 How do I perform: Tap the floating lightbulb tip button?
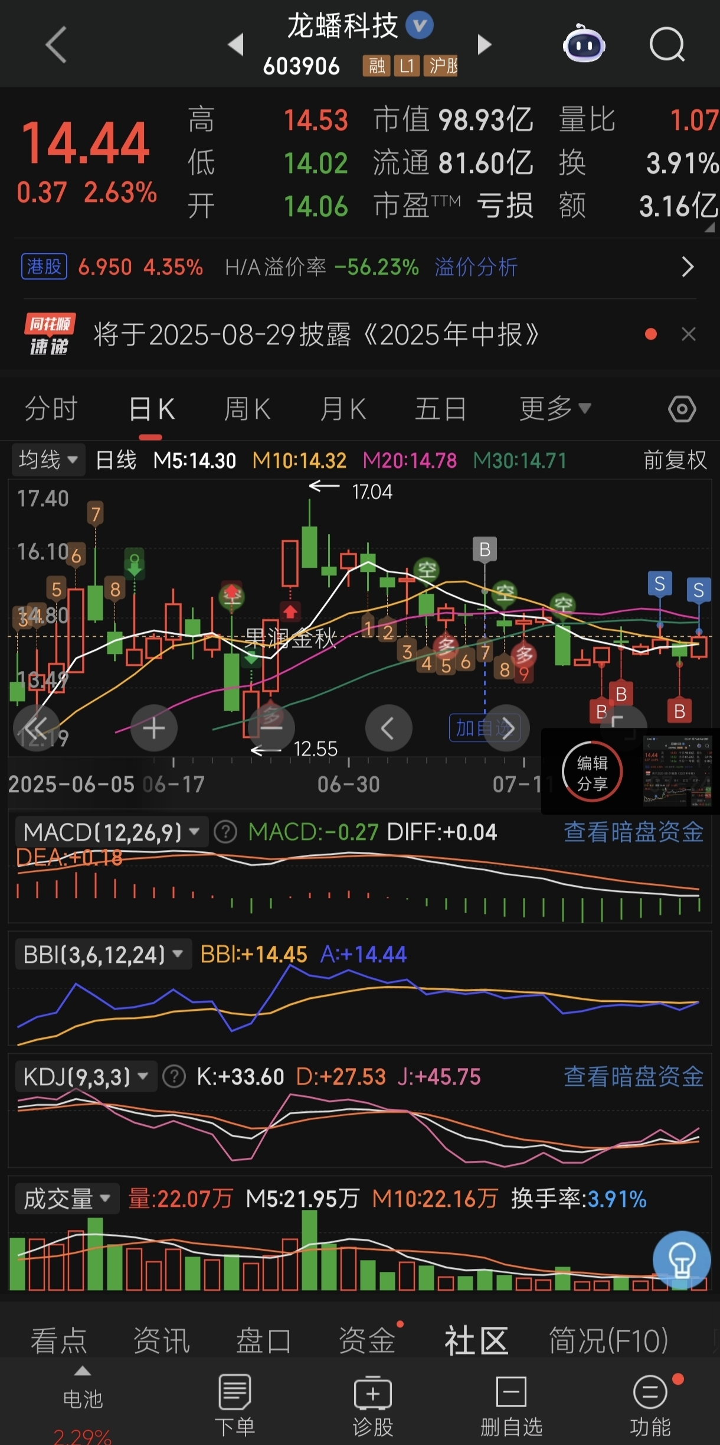pos(682,1260)
